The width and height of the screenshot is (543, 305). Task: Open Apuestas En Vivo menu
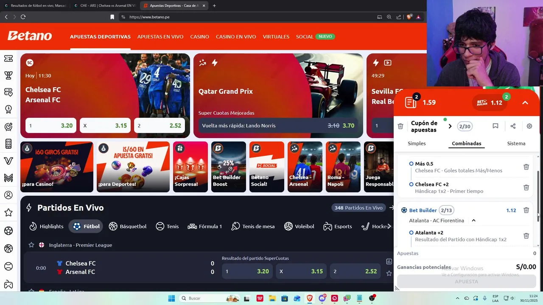160,36
